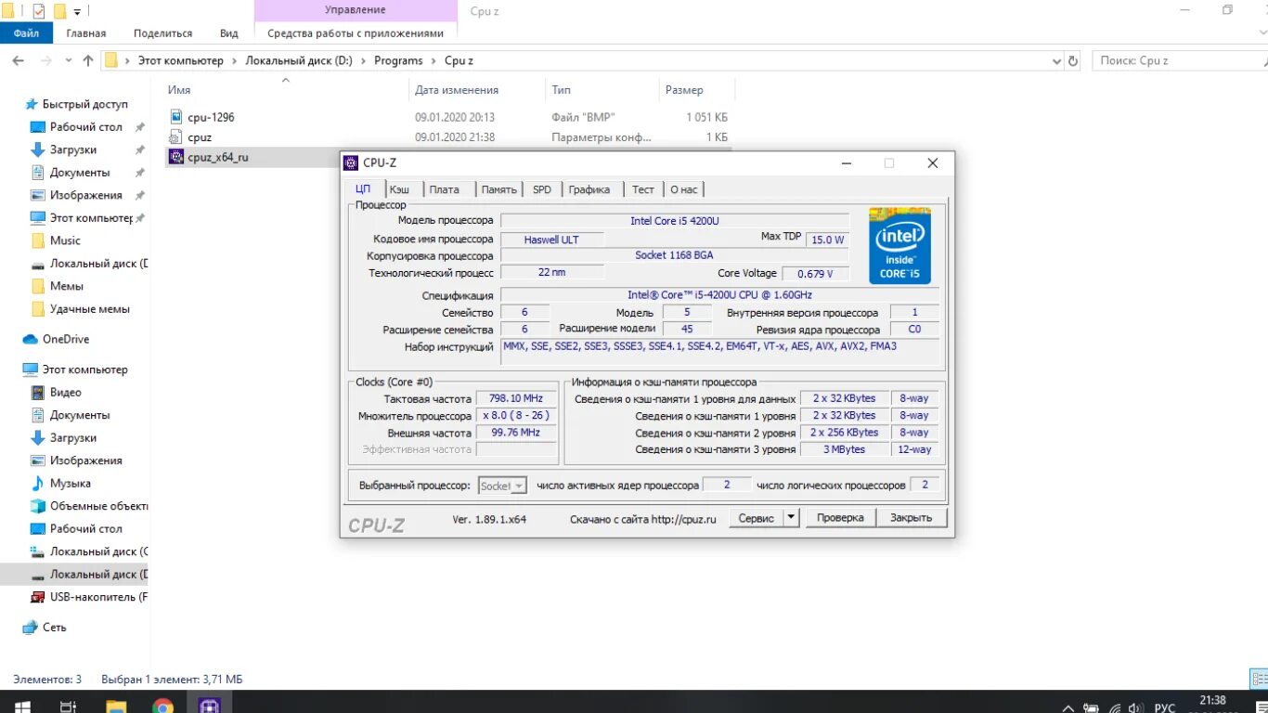Open Объемные объекты in the sidebar

pyautogui.click(x=98, y=506)
